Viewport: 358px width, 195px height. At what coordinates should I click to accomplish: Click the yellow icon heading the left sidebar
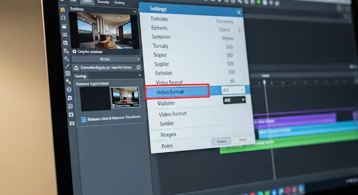click(62, 9)
